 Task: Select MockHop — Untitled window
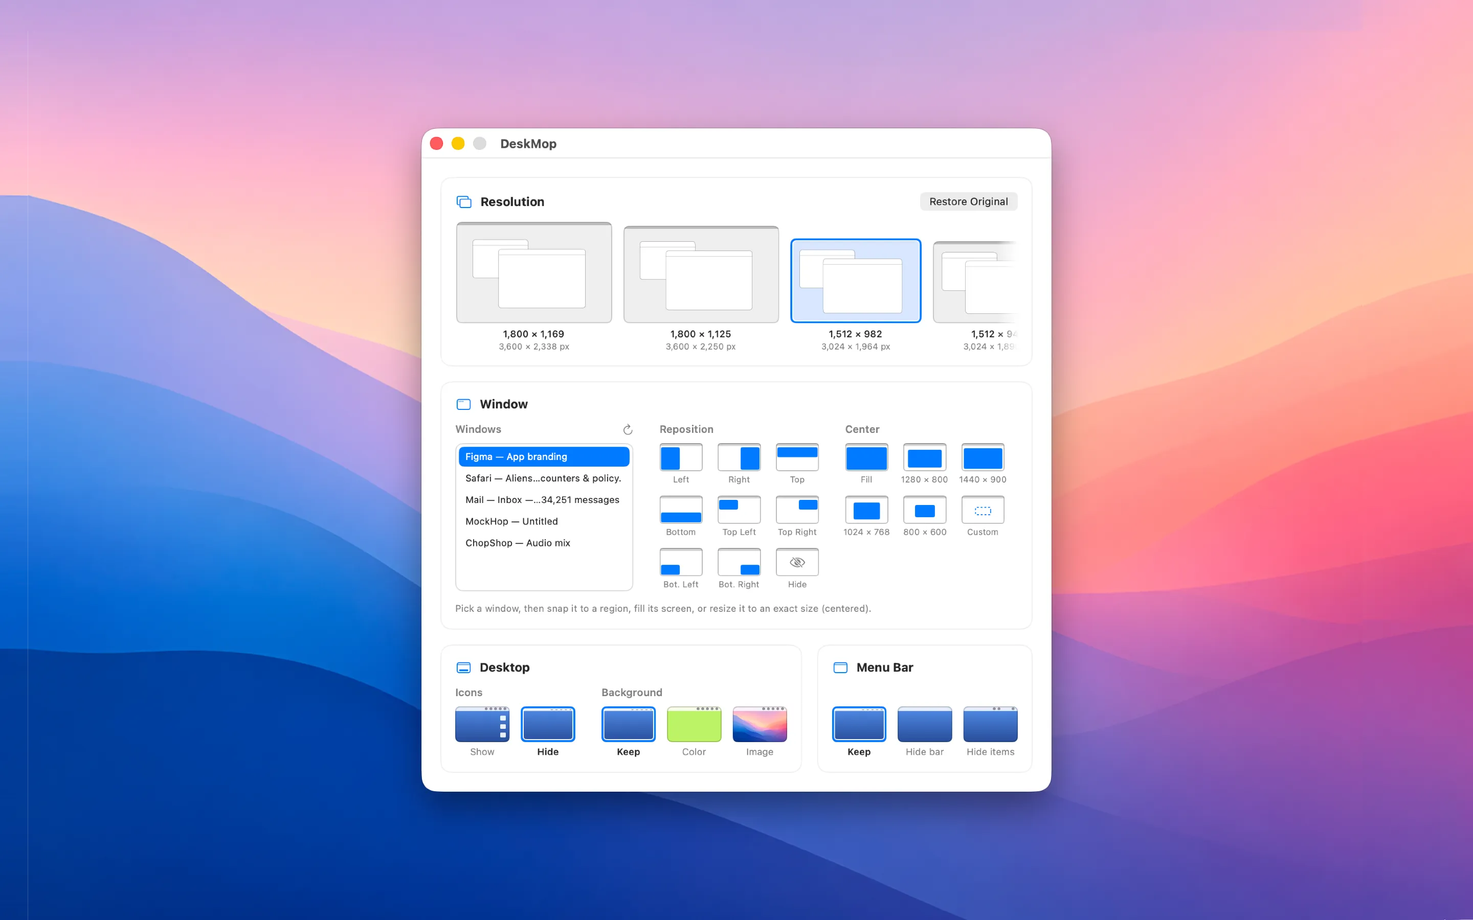pyautogui.click(x=544, y=521)
